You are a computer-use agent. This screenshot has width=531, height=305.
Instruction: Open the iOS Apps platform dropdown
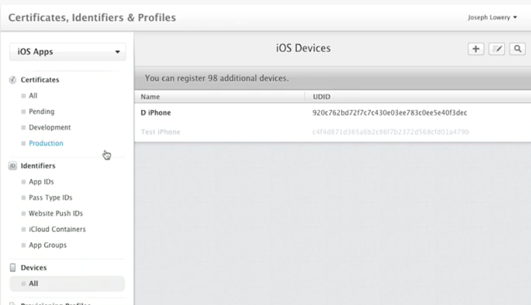tap(68, 52)
